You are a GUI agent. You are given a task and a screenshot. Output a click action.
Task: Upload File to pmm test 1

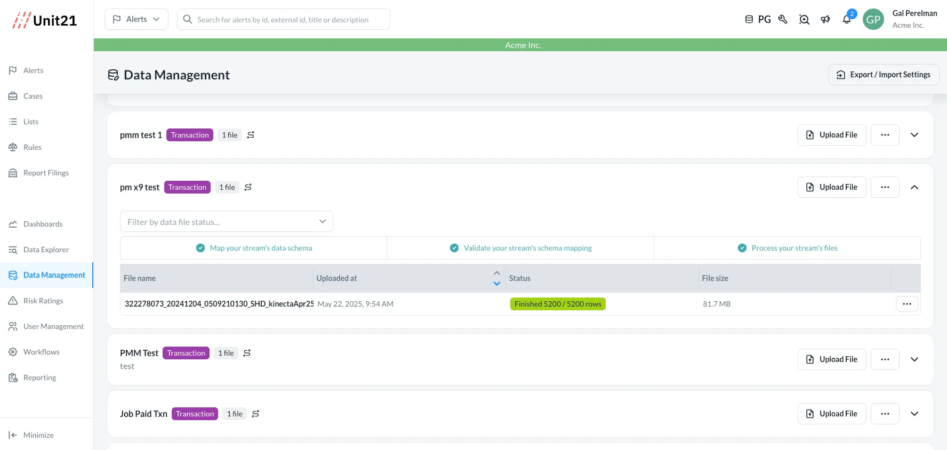click(x=832, y=135)
